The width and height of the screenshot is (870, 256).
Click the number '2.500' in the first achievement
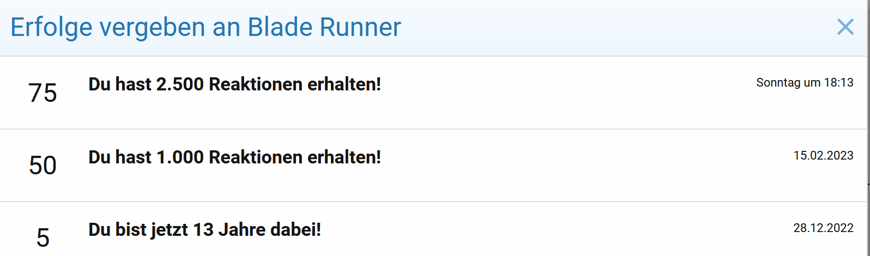coord(180,84)
